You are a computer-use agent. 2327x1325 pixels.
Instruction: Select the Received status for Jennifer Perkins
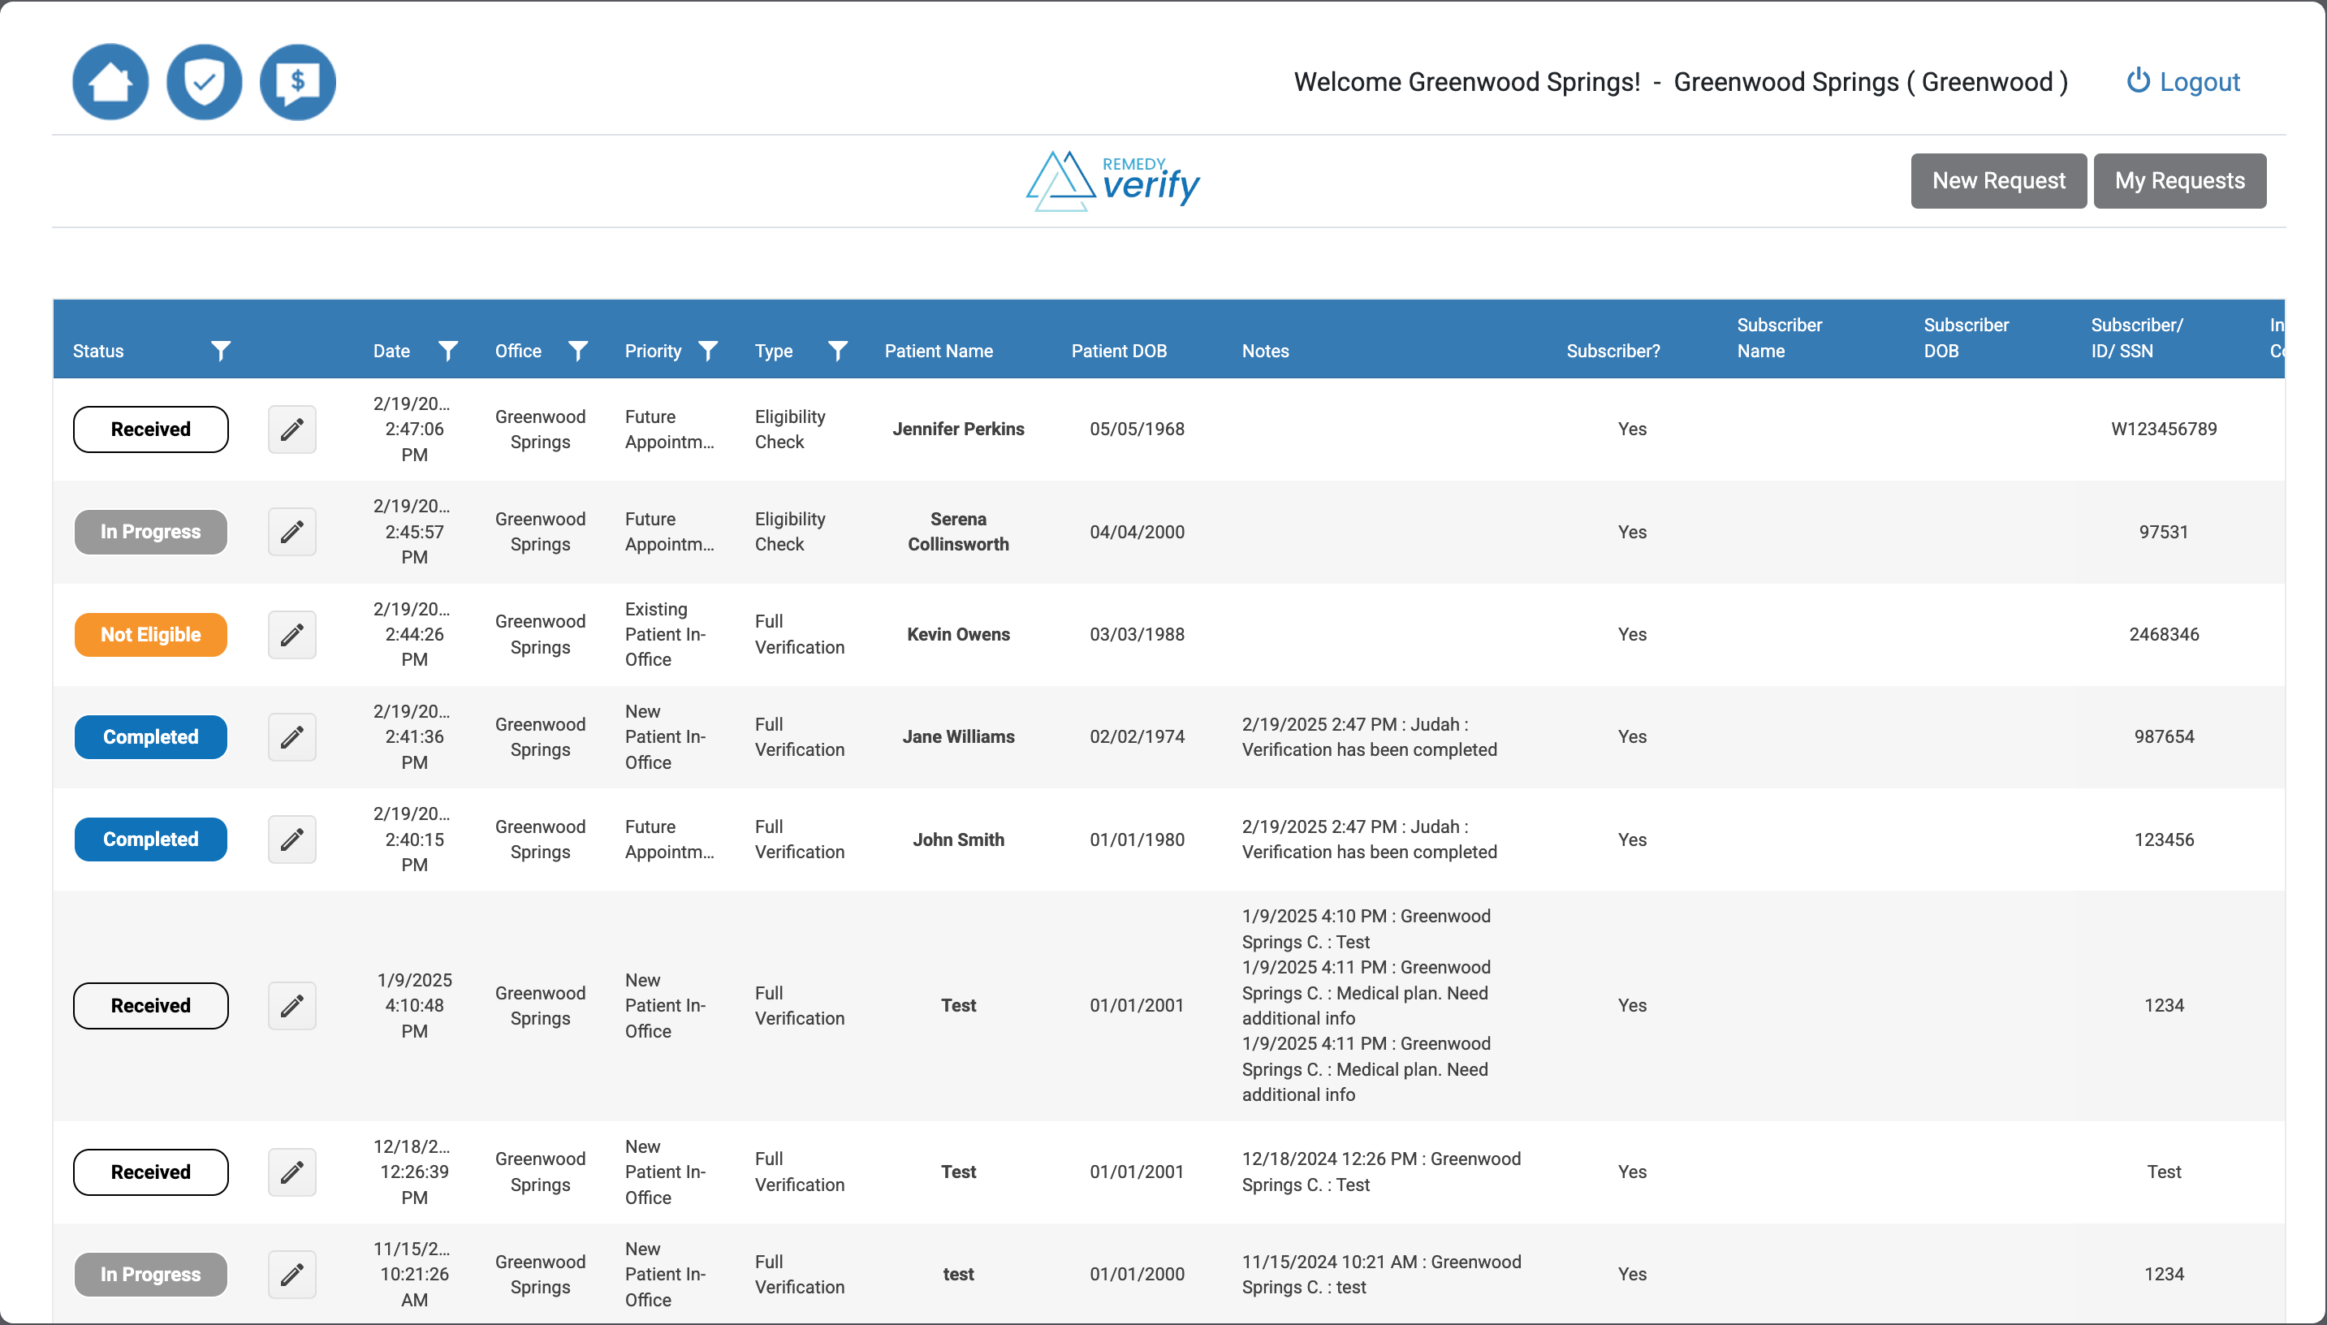pos(150,429)
